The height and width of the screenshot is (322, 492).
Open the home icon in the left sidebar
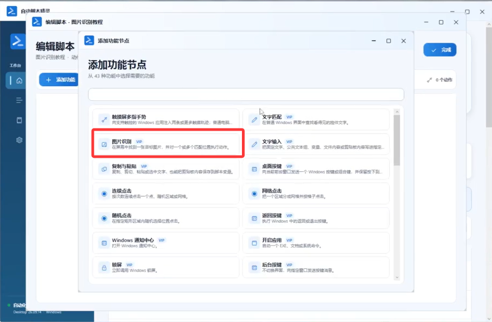click(19, 81)
